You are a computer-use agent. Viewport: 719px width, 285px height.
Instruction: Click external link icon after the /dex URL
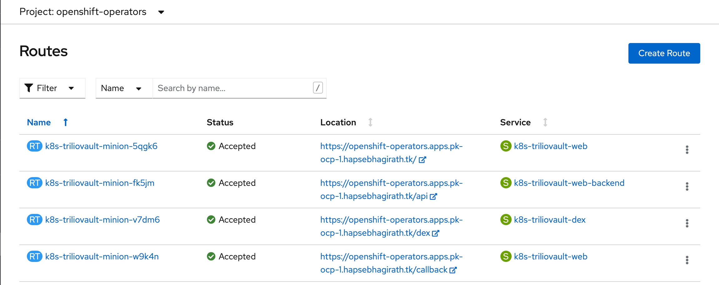(435, 233)
